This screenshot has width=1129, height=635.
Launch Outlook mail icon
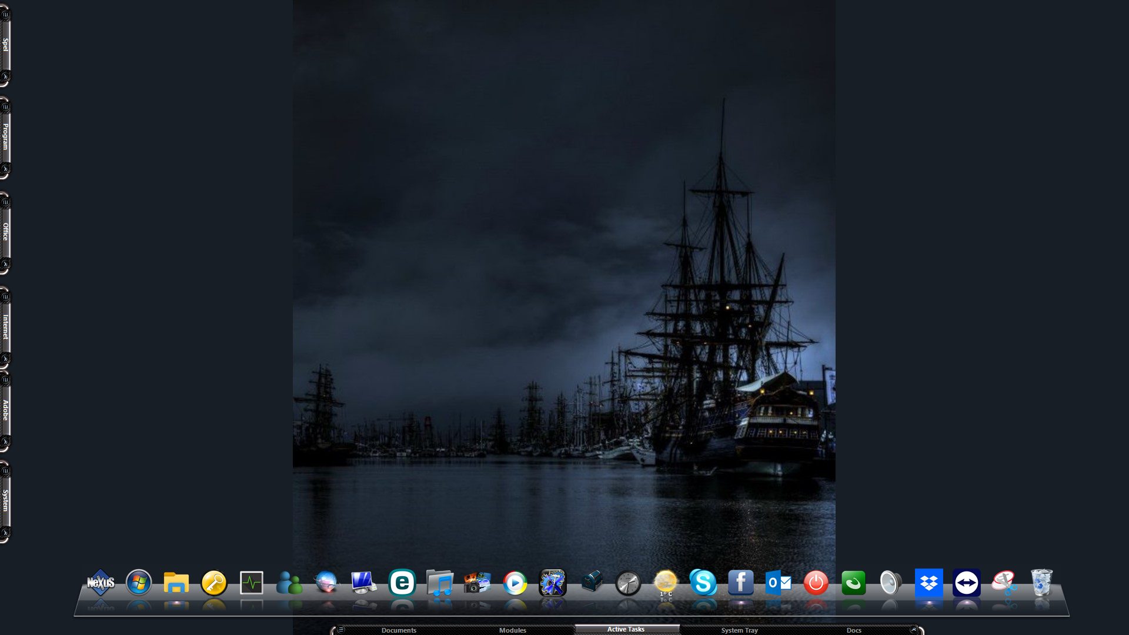779,583
